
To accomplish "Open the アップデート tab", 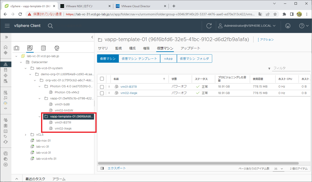I will 190,48.
